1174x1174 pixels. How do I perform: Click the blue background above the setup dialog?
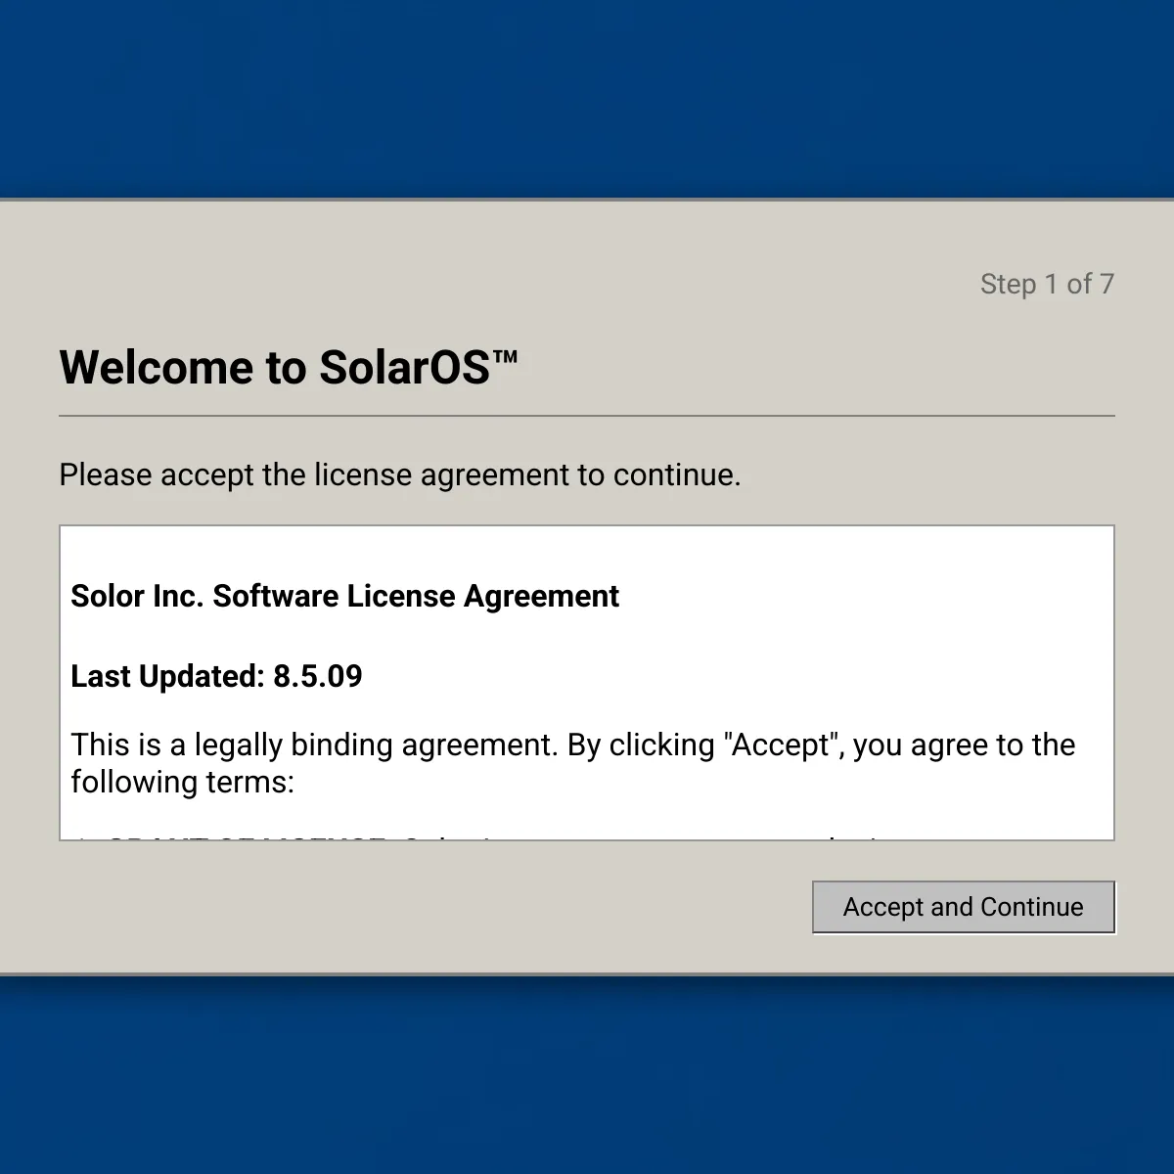point(587,98)
